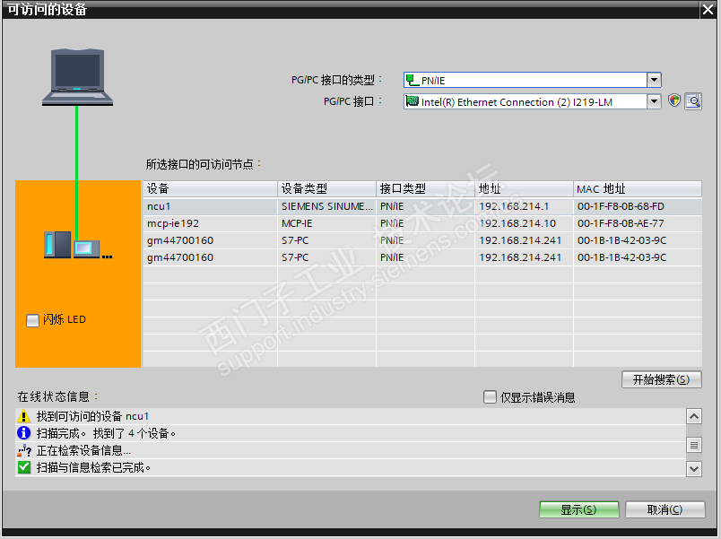The height and width of the screenshot is (539, 721).
Task: Click MCP-IE device type cell
Action: coord(326,223)
